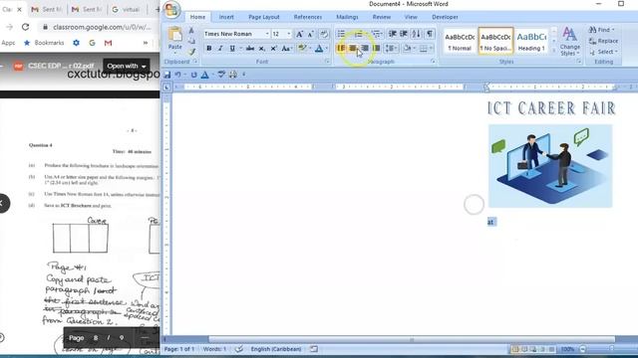Screen dimensions: 638x358
Task: Switch to the Review tab
Action: click(381, 17)
